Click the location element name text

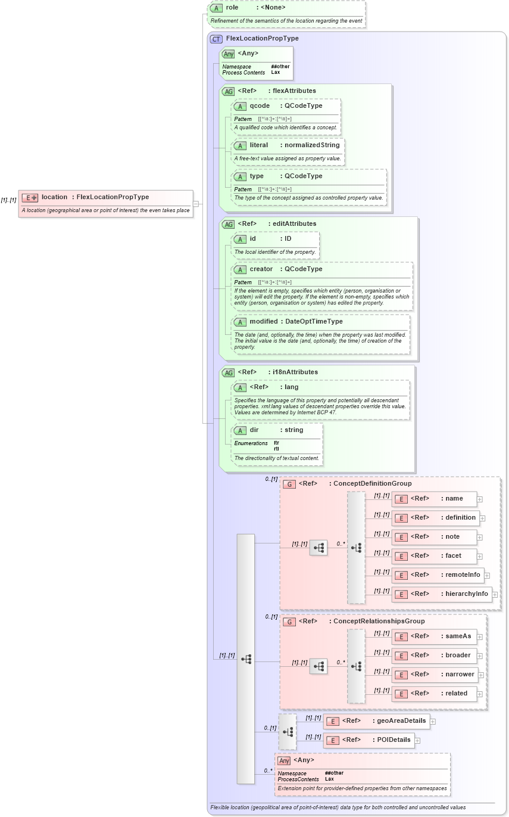click(x=54, y=197)
